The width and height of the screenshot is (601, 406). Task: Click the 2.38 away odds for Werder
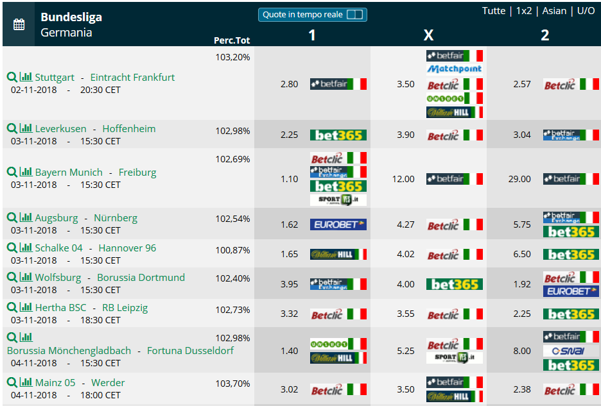coord(522,389)
